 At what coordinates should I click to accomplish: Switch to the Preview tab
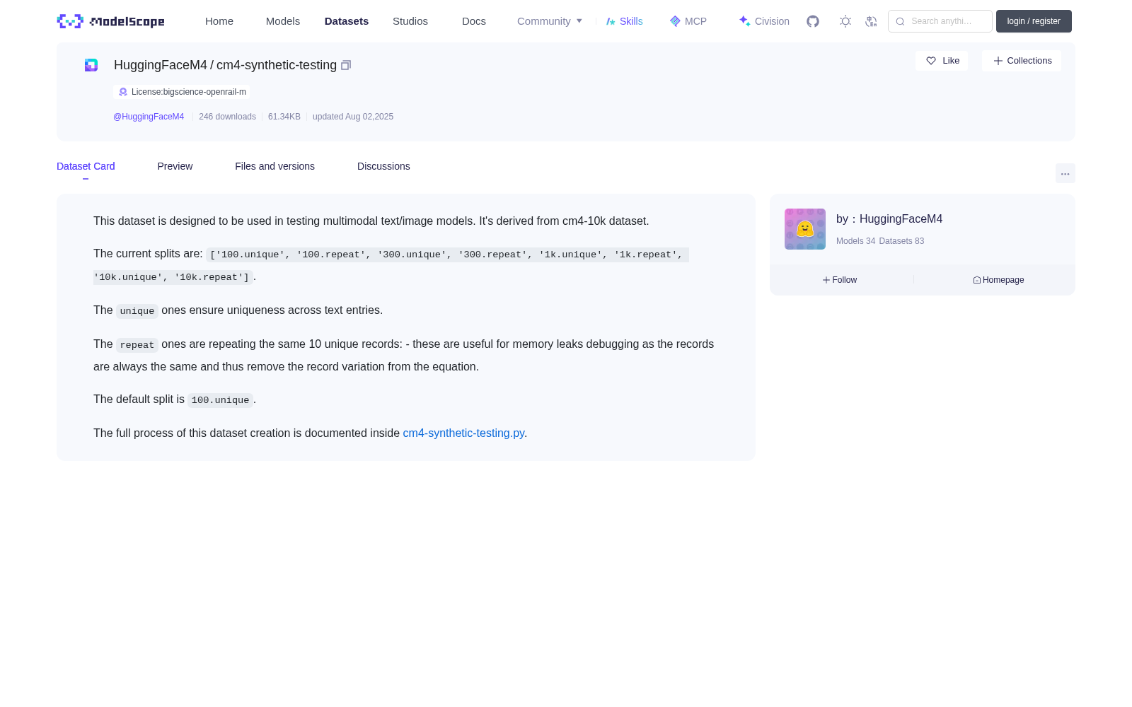click(x=175, y=166)
